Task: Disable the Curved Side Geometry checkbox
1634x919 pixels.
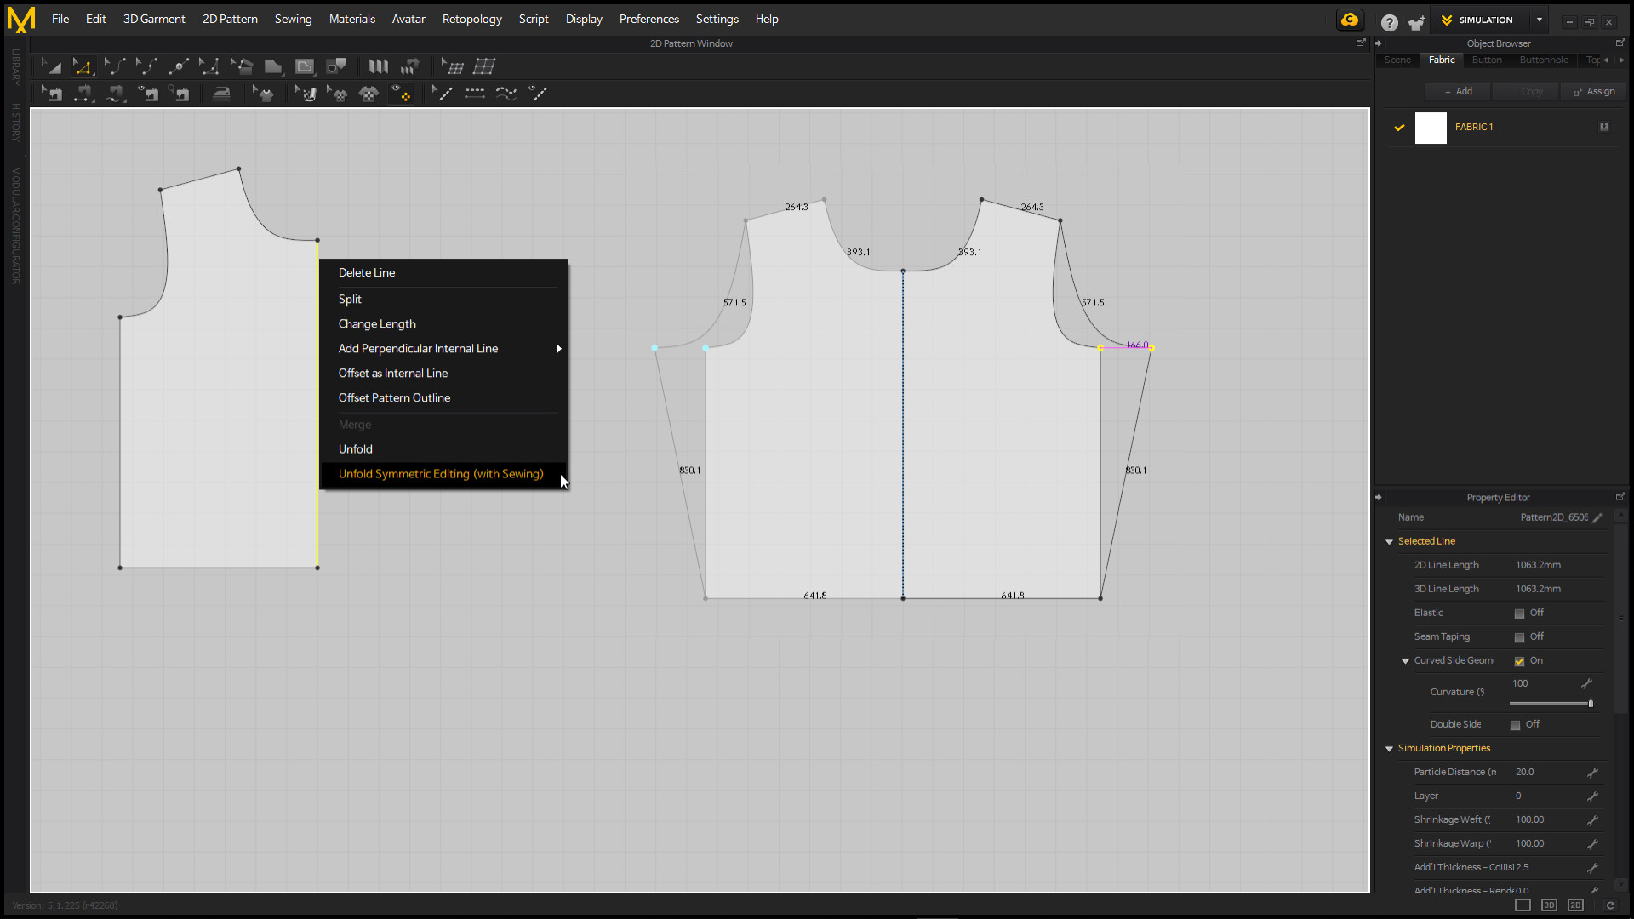Action: point(1519,661)
